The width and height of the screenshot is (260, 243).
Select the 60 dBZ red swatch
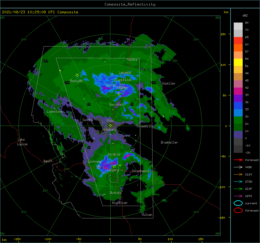pos(238,41)
